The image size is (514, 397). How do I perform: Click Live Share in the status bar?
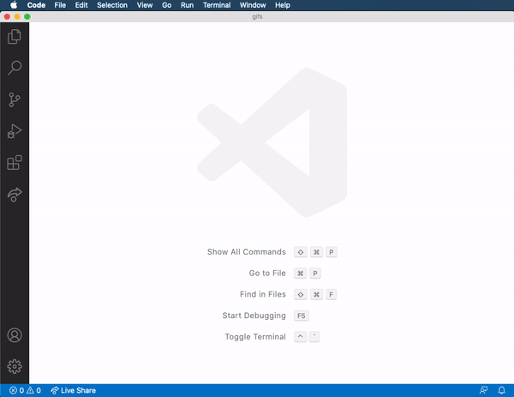pyautogui.click(x=73, y=390)
